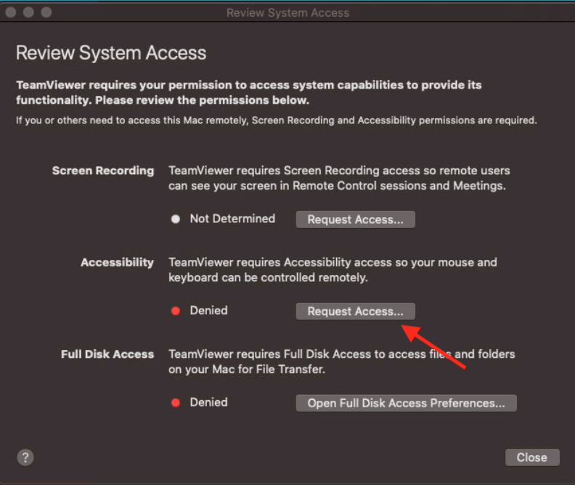
Task: Open Full Disk Access Preferences
Action: point(407,403)
